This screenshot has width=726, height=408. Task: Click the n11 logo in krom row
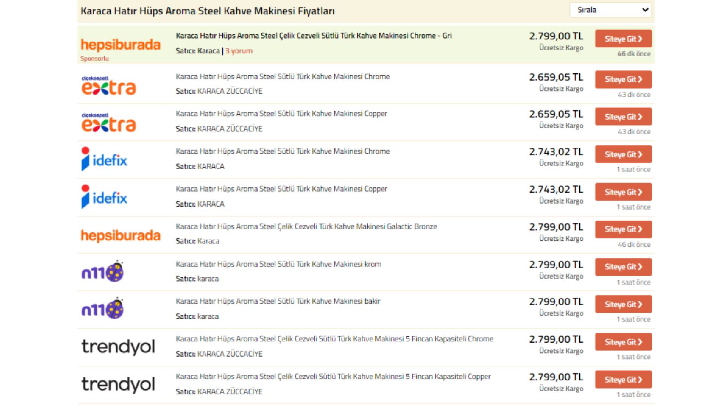(102, 271)
